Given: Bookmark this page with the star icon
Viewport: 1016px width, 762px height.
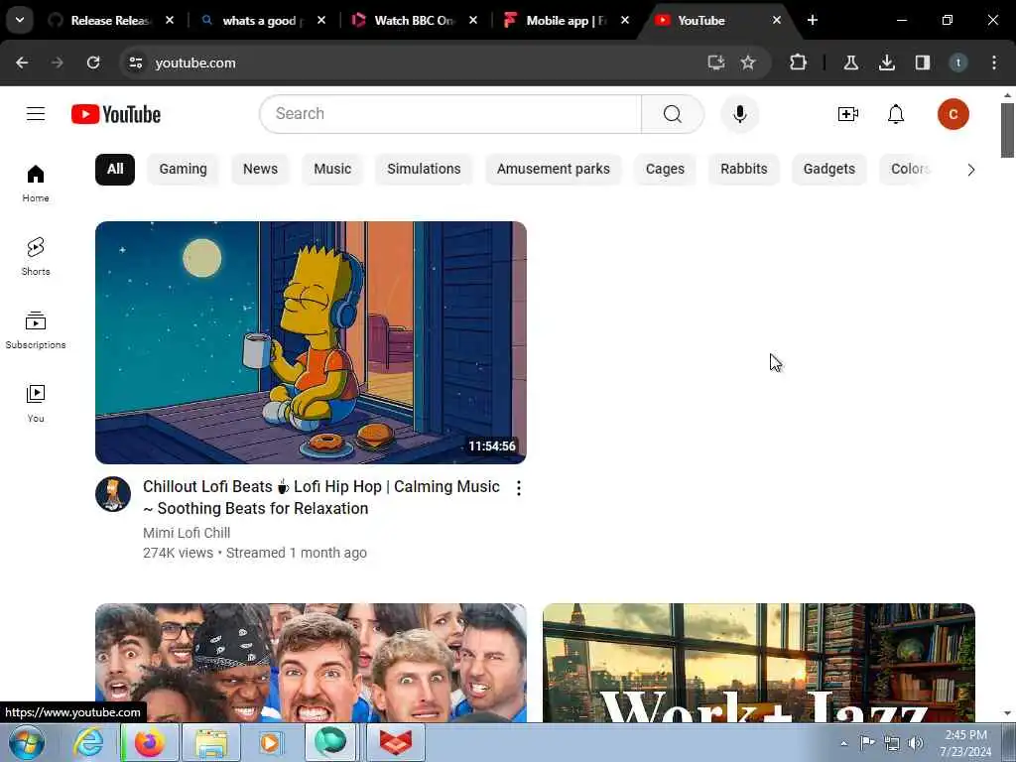Looking at the screenshot, I should (748, 63).
